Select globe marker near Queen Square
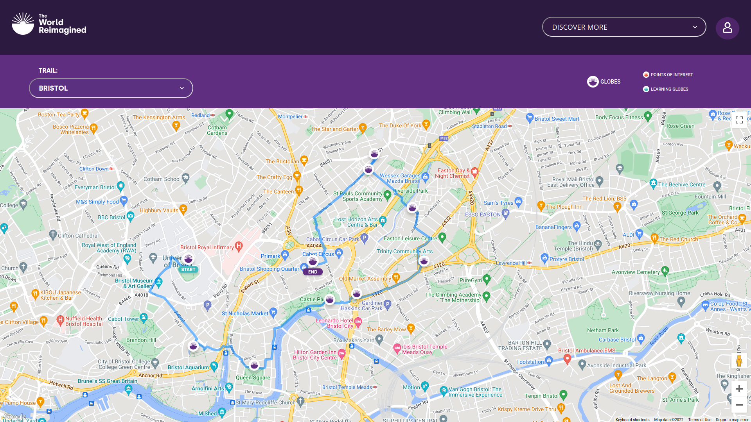The image size is (751, 422). click(254, 365)
